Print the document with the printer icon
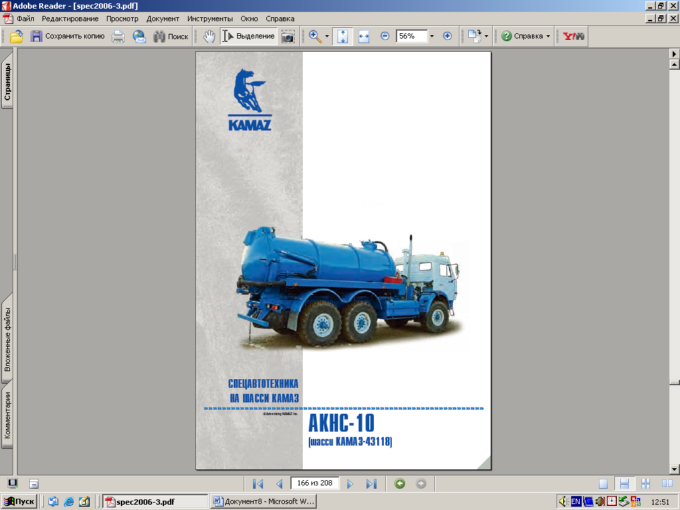Viewport: 680px width, 510px height. [x=118, y=37]
